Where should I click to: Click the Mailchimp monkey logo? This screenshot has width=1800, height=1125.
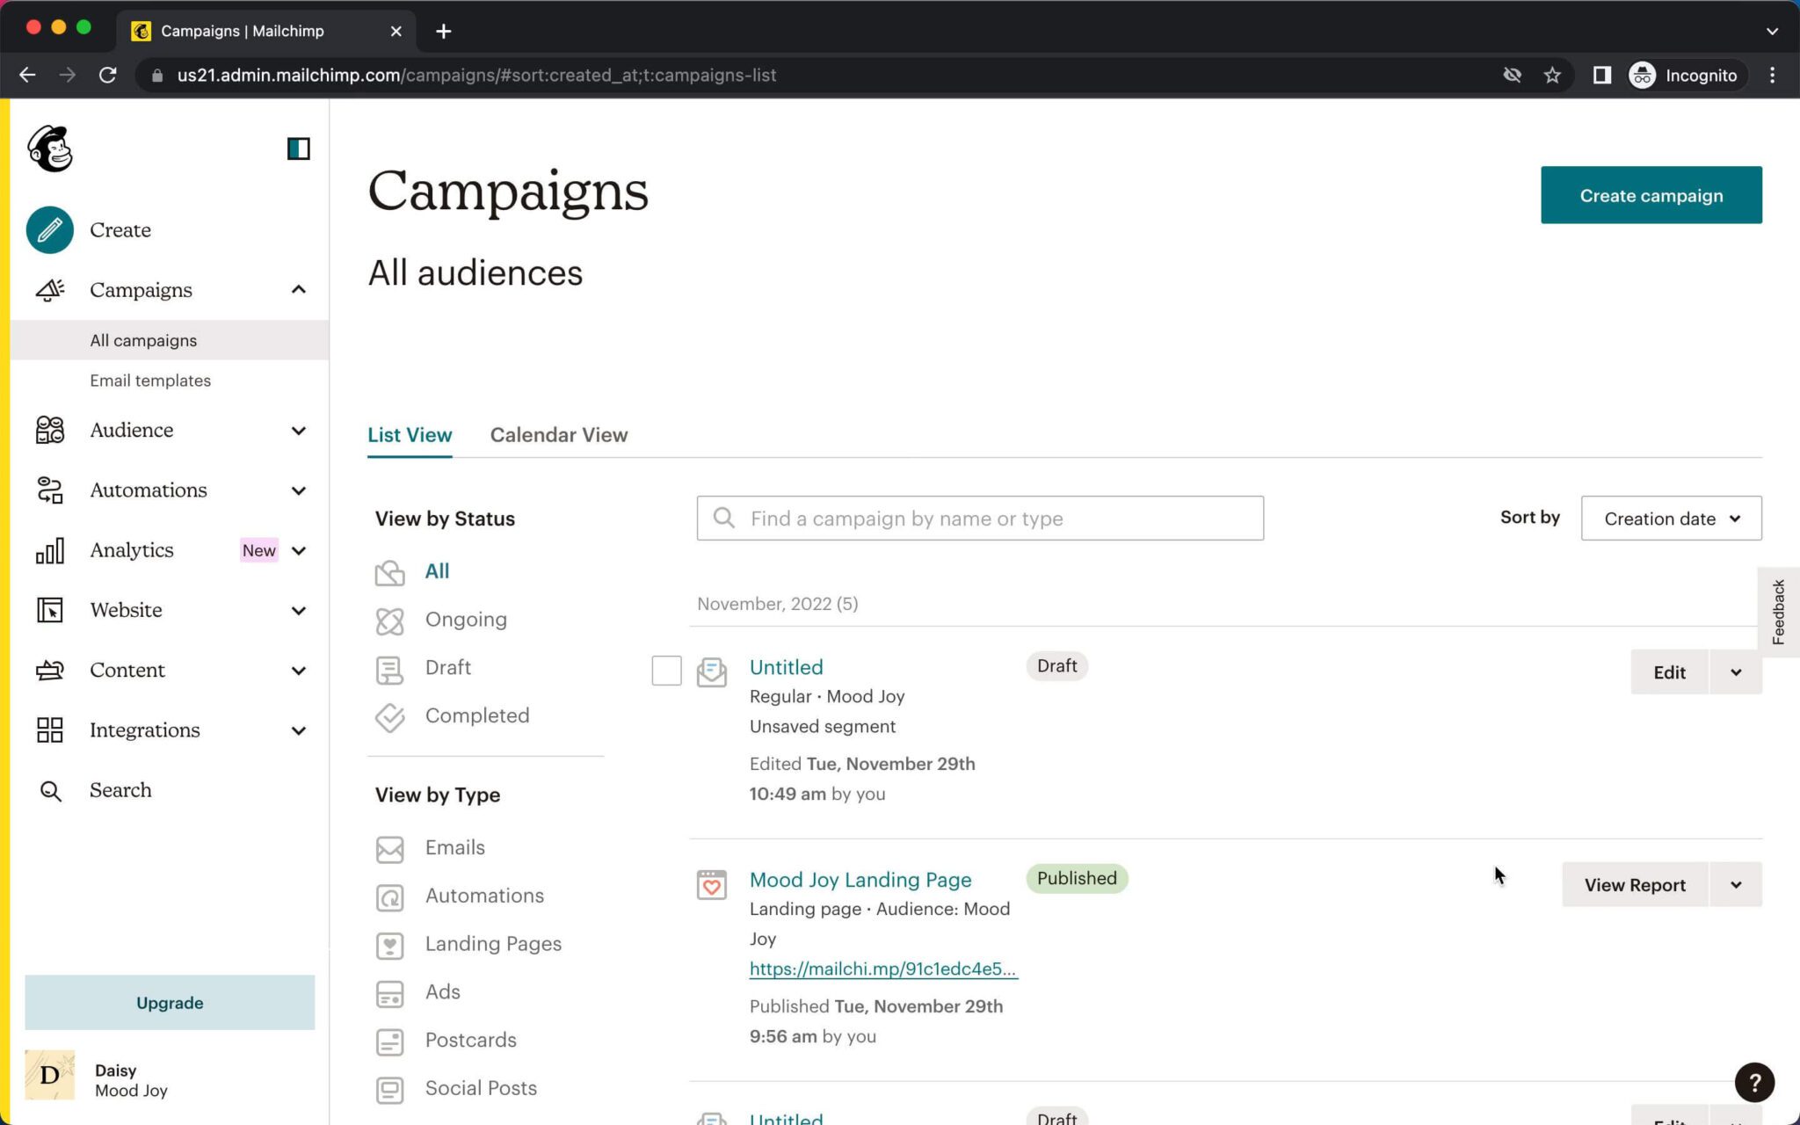point(50,149)
